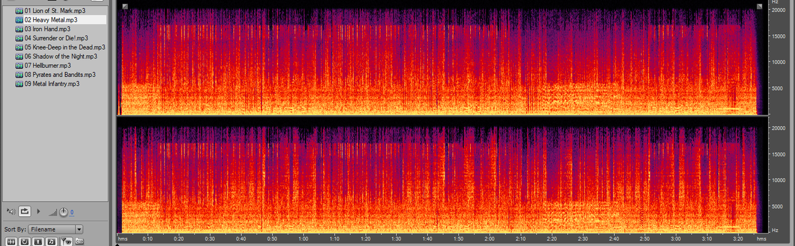This screenshot has width=795, height=246.
Task: Toggle Full Paths folder icon
Action: tap(79, 241)
